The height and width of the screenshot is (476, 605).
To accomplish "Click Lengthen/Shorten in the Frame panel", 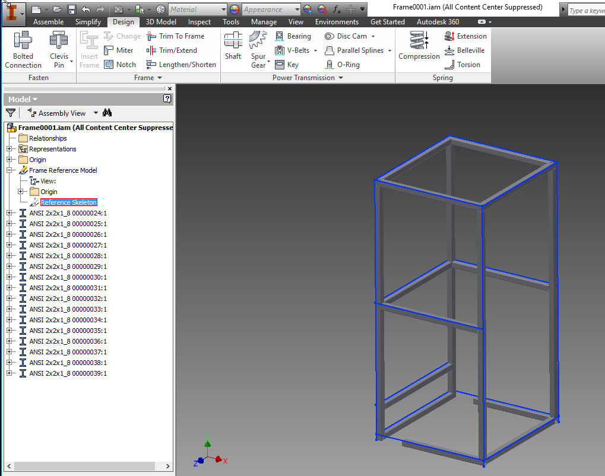I will [x=181, y=64].
